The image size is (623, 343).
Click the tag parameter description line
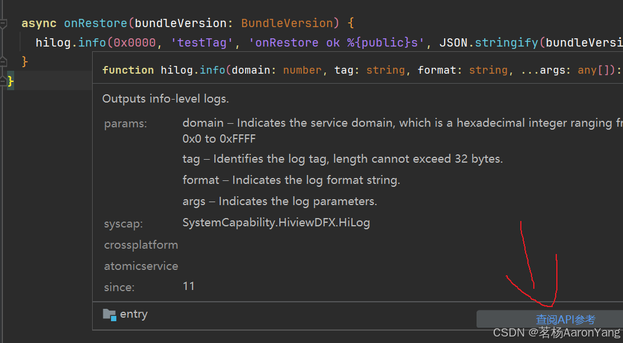coord(343,159)
